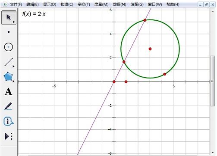Open the Information tool
217x156 pixels.
click(8, 122)
